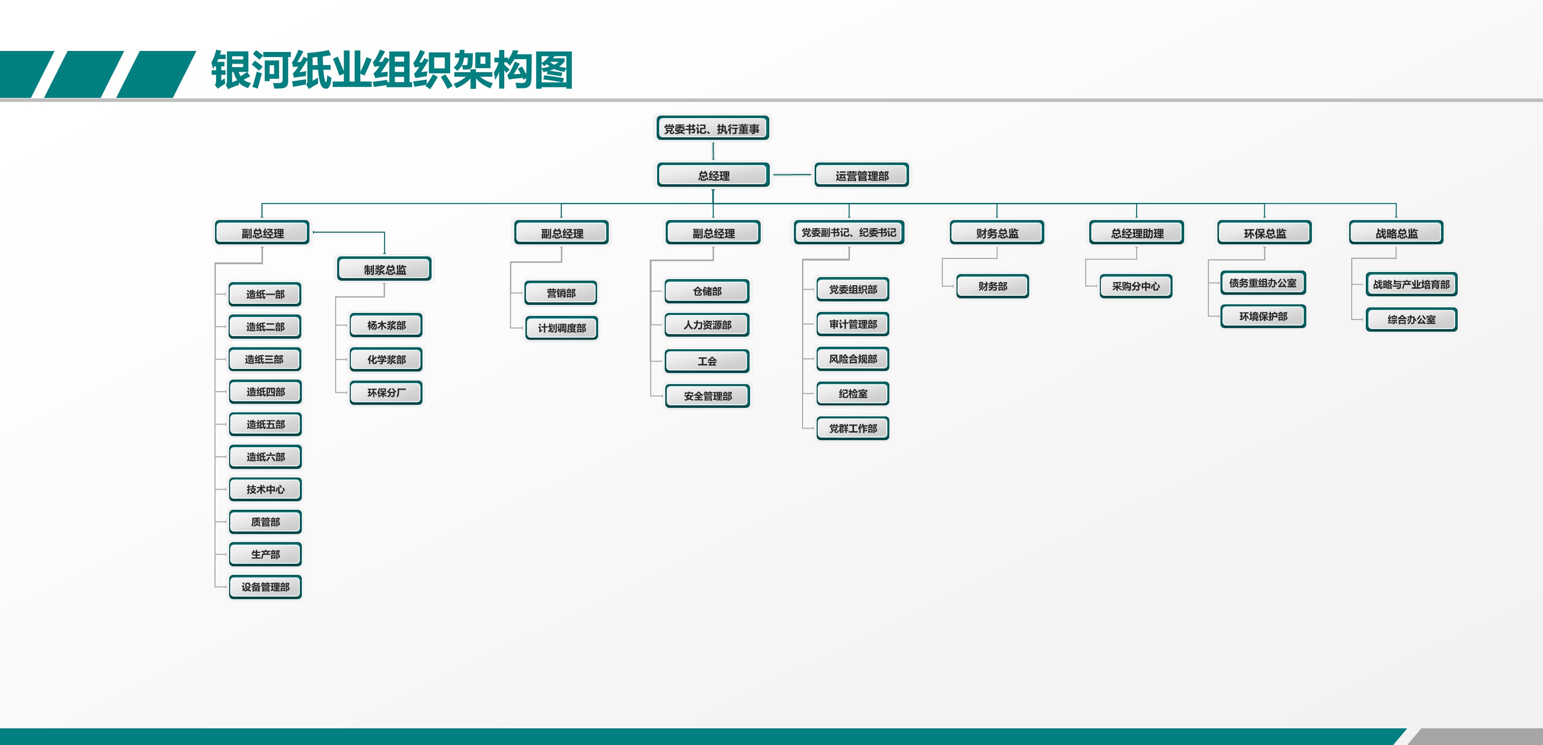1543x745 pixels.
Task: Select the 技术中心 node
Action: click(x=265, y=489)
